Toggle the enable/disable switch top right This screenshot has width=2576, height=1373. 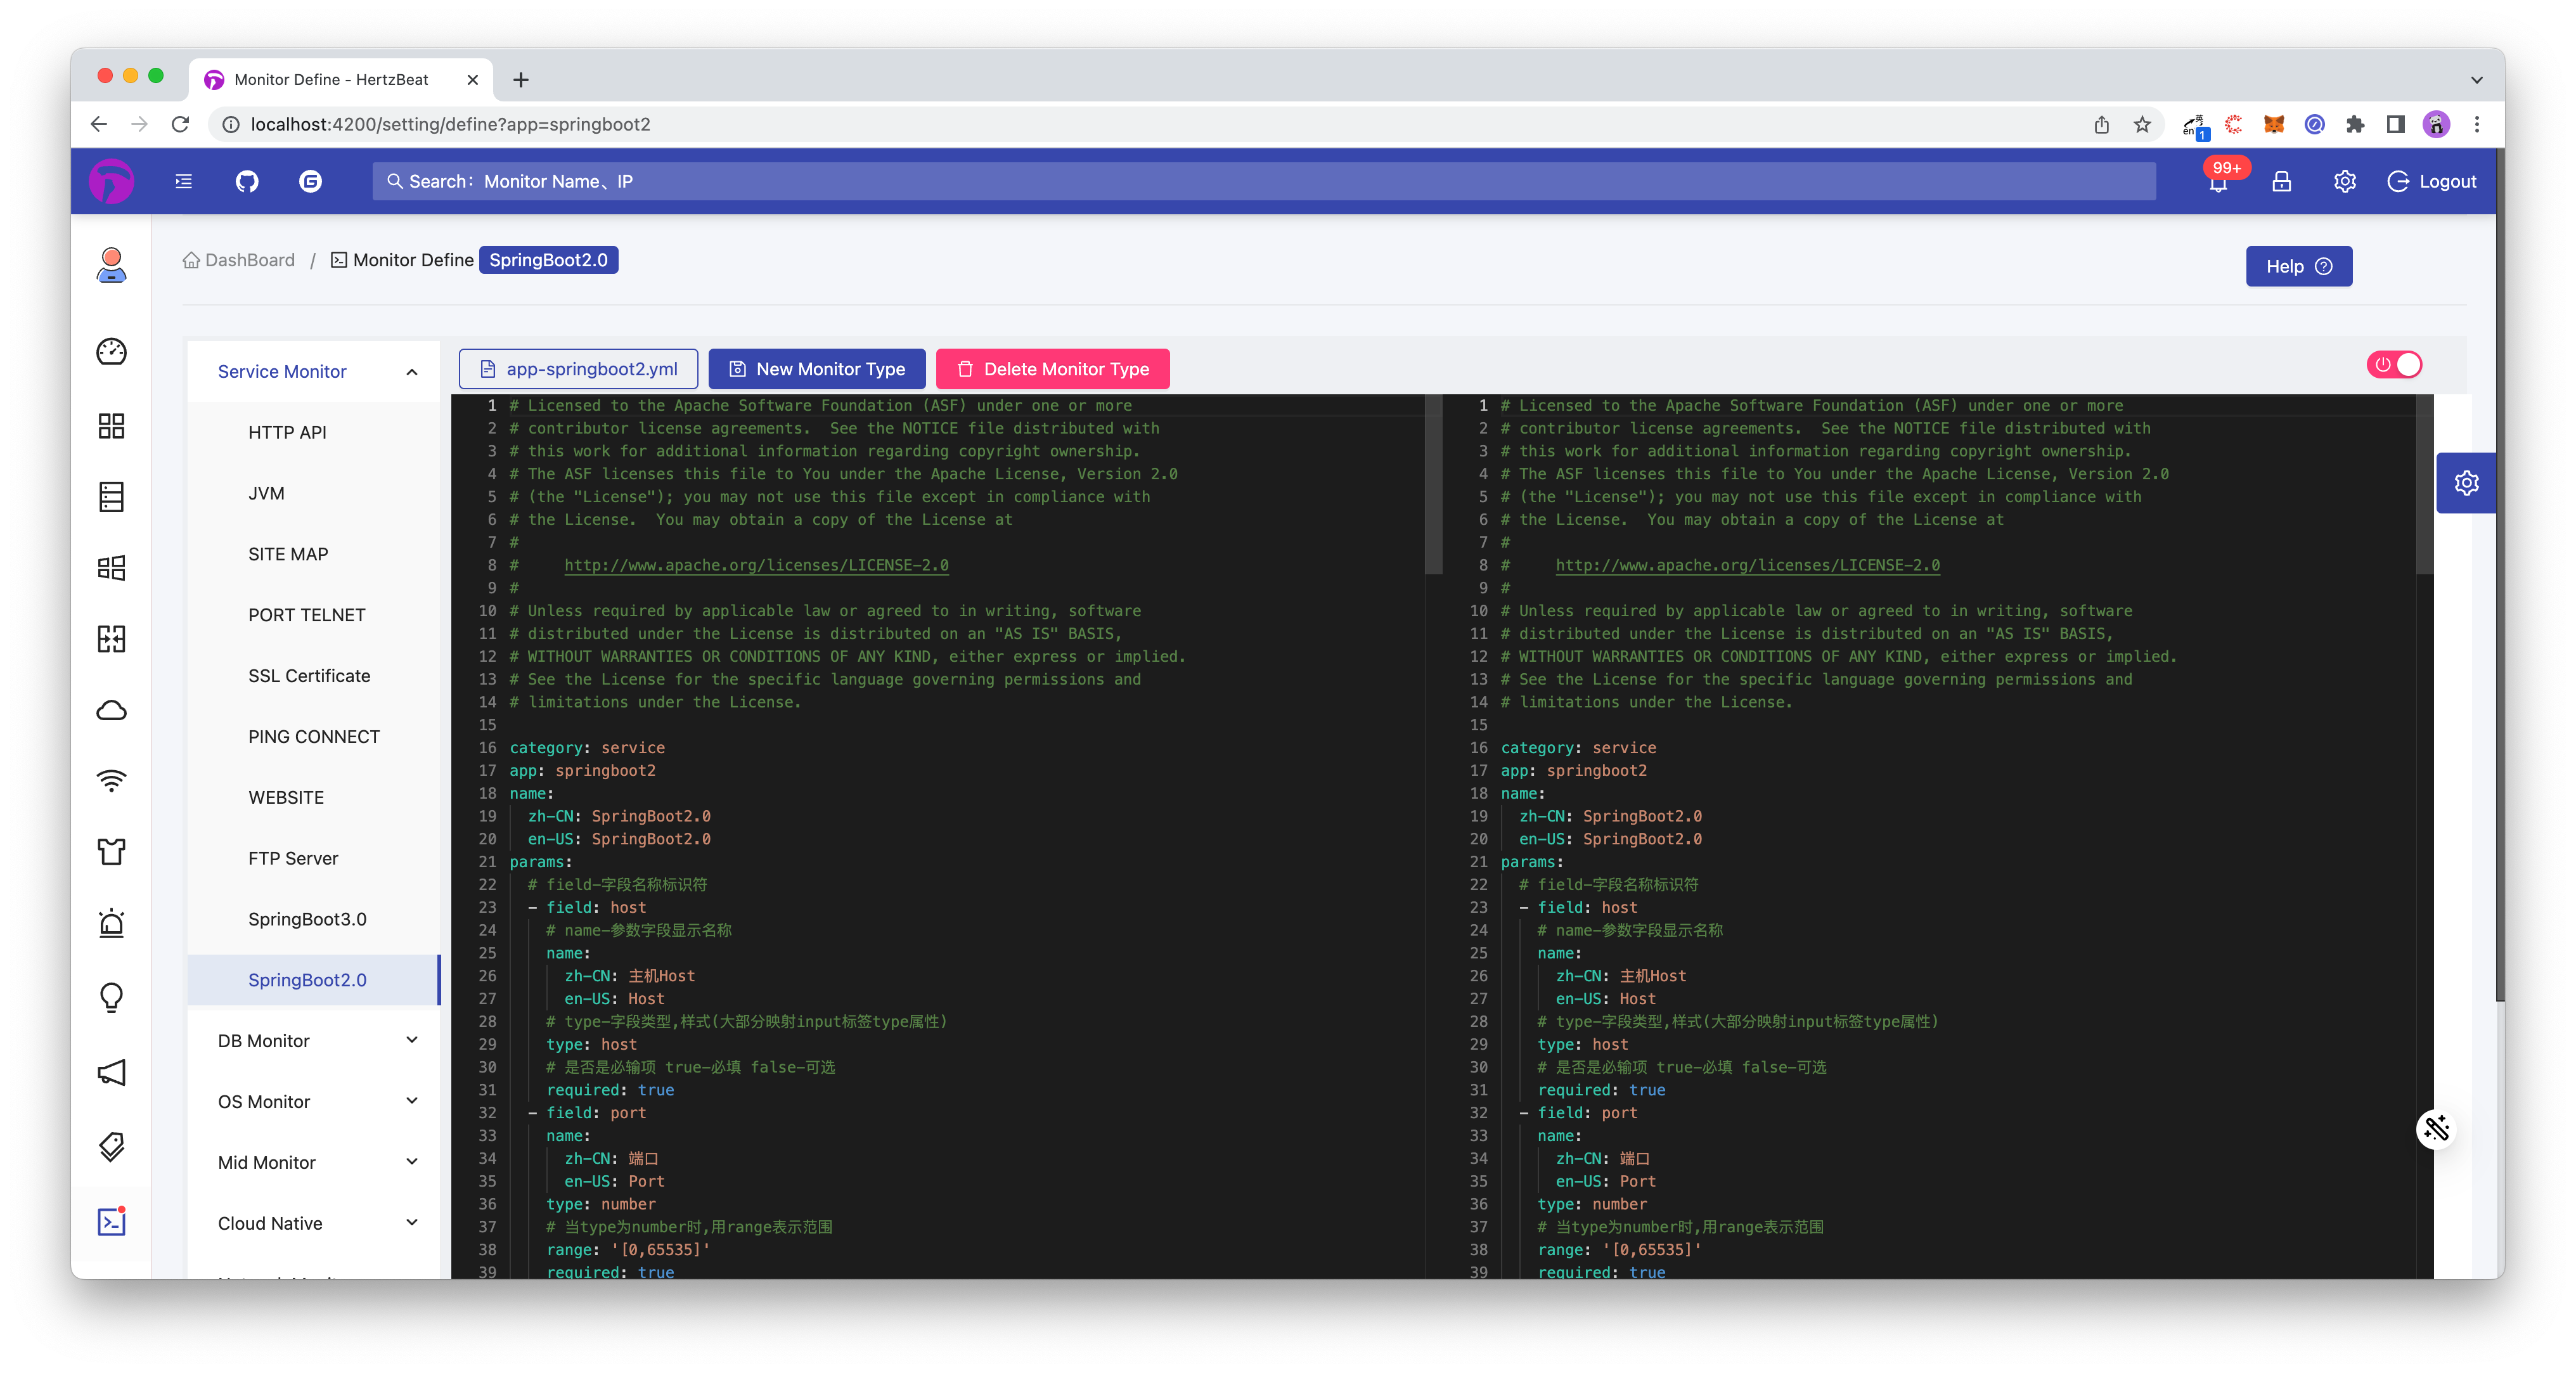pos(2395,364)
